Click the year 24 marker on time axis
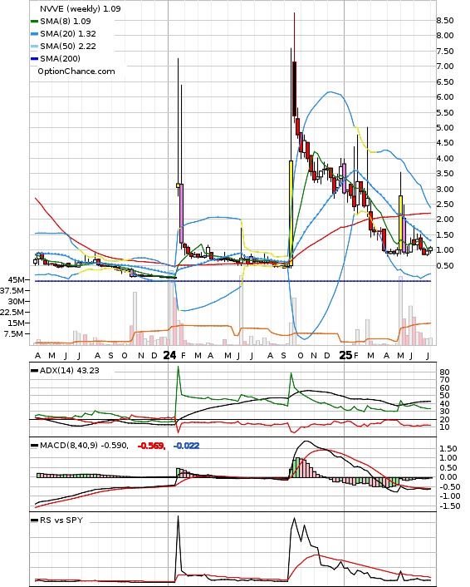The image size is (470, 587). coord(169,355)
